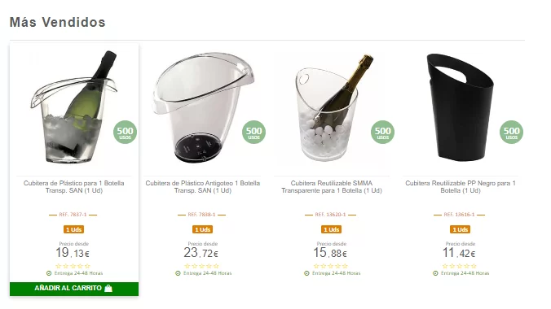Click the star rating under 19,13€ price

[x=73, y=266]
